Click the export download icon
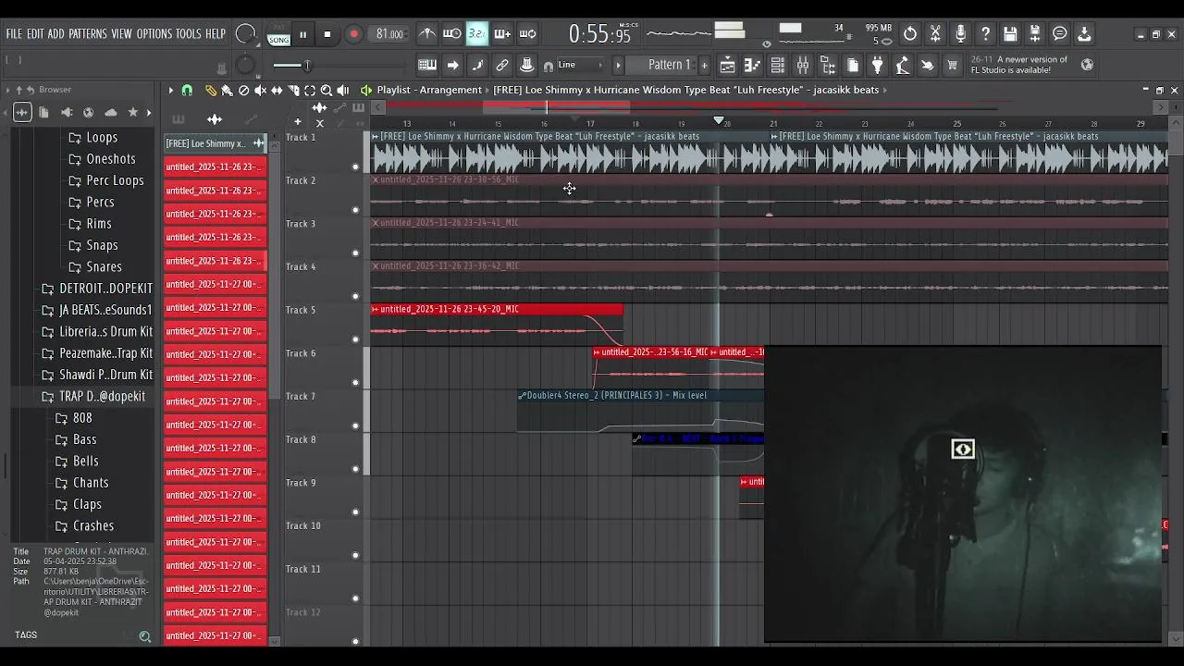 [x=1085, y=34]
